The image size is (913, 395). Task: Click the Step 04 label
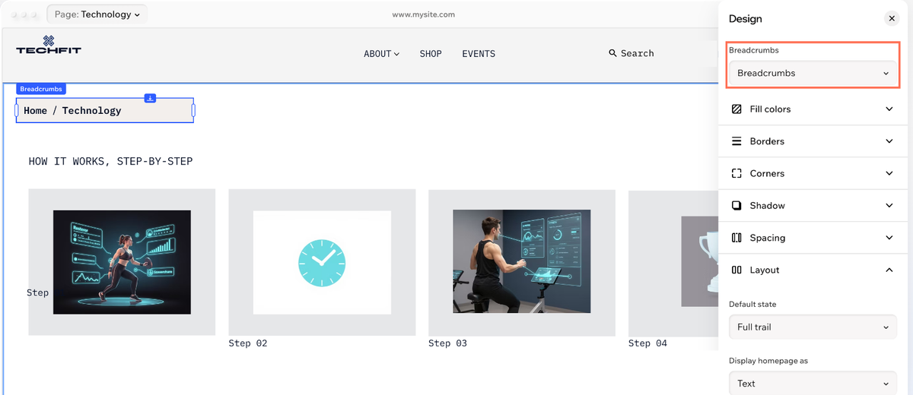click(x=647, y=343)
